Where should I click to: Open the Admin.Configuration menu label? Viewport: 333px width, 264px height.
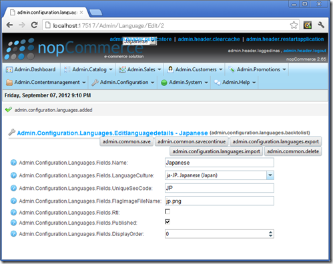tap(124, 83)
